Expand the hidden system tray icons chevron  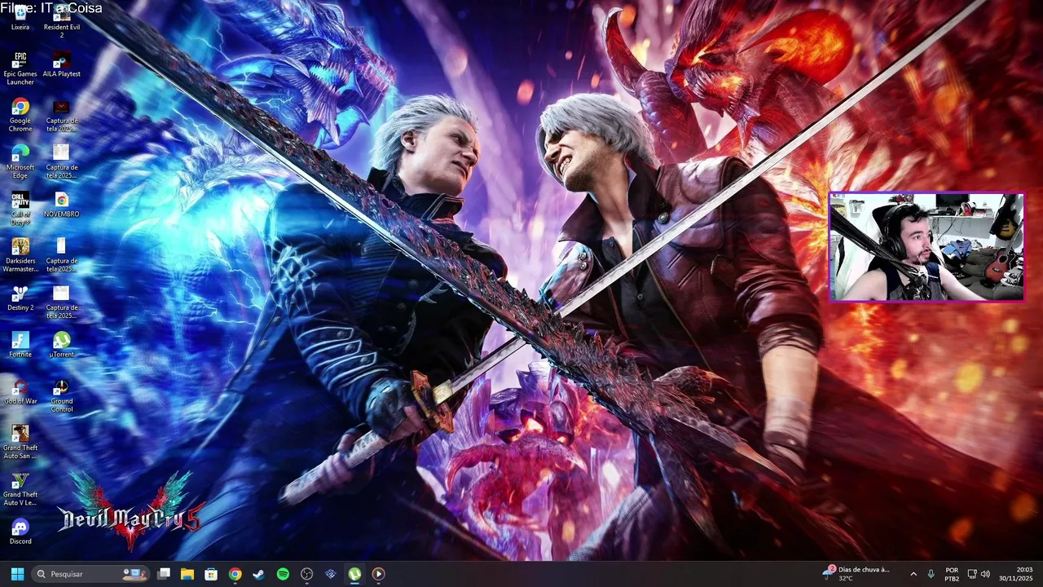click(x=913, y=574)
